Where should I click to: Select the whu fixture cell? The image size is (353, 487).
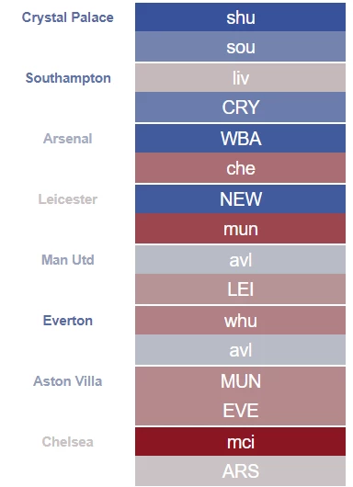pos(240,320)
